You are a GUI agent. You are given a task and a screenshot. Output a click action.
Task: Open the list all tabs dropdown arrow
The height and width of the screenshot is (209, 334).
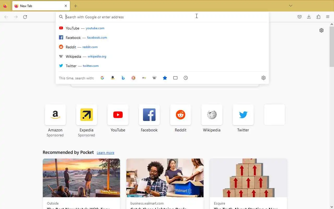coord(291,6)
